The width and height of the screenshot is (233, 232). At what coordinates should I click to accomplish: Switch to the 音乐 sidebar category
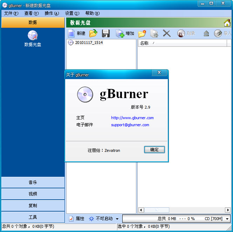[x=33, y=182]
